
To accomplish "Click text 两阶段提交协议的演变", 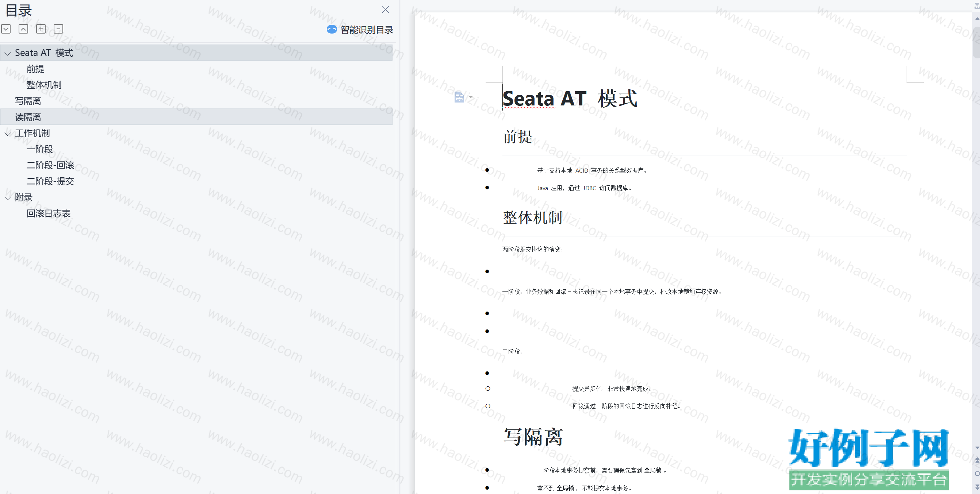I will pos(532,249).
